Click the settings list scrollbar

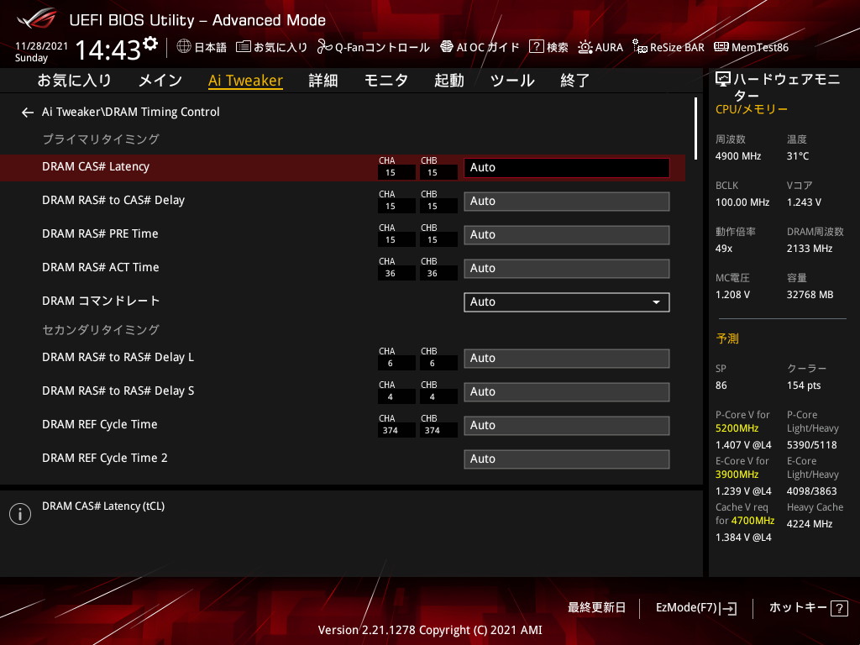coord(695,128)
